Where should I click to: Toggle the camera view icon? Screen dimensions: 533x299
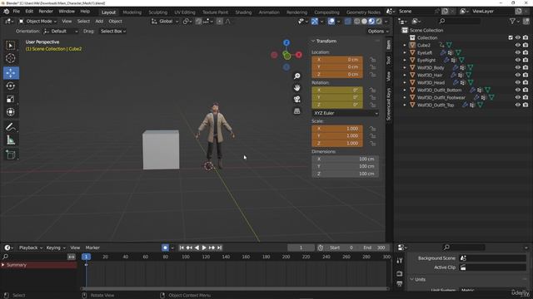pos(297,100)
